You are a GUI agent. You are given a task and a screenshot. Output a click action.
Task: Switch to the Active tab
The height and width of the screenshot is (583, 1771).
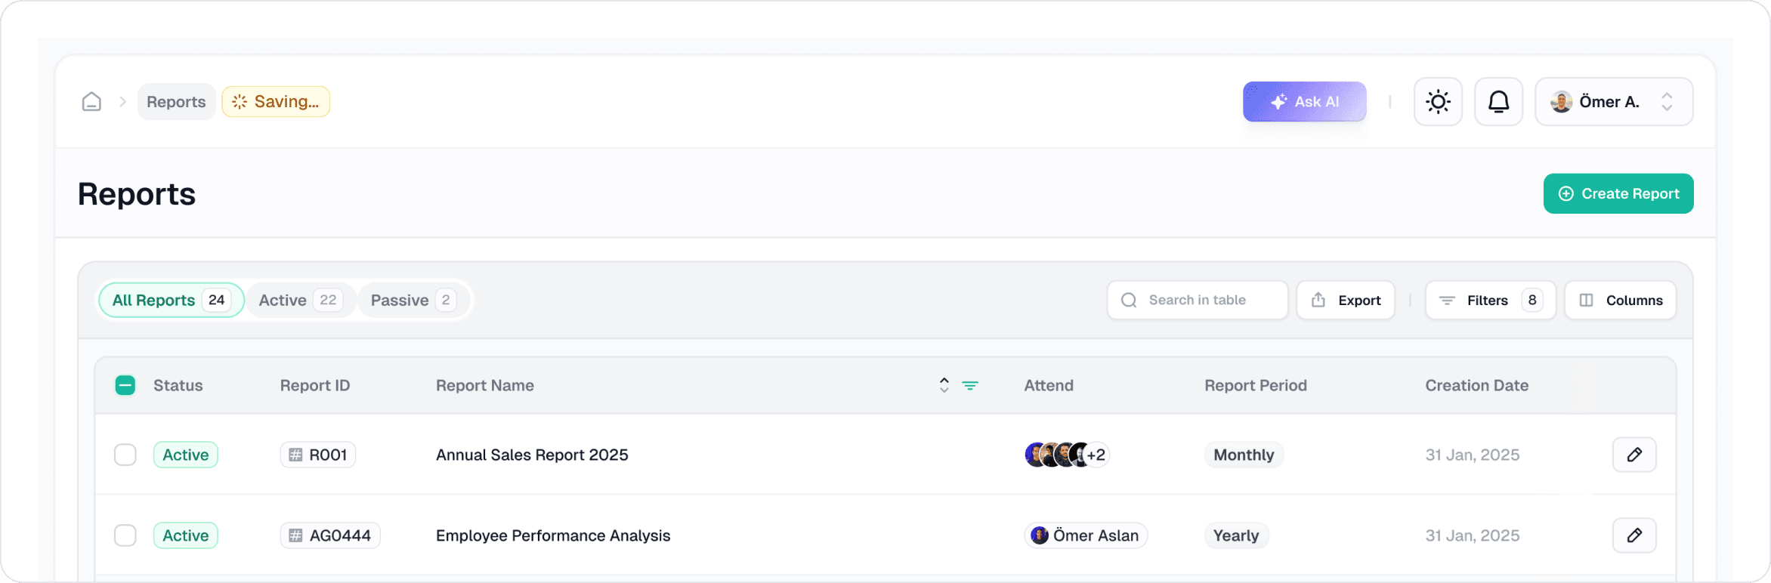[300, 301]
